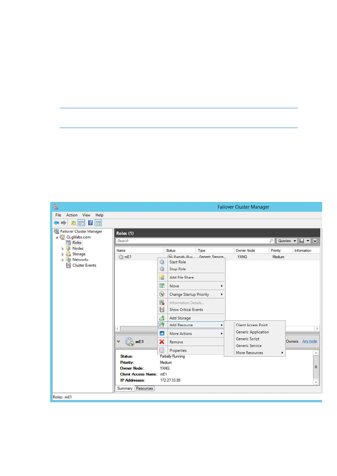Select Generic Service from the submenu
The height and width of the screenshot is (476, 337).
[x=255, y=346]
